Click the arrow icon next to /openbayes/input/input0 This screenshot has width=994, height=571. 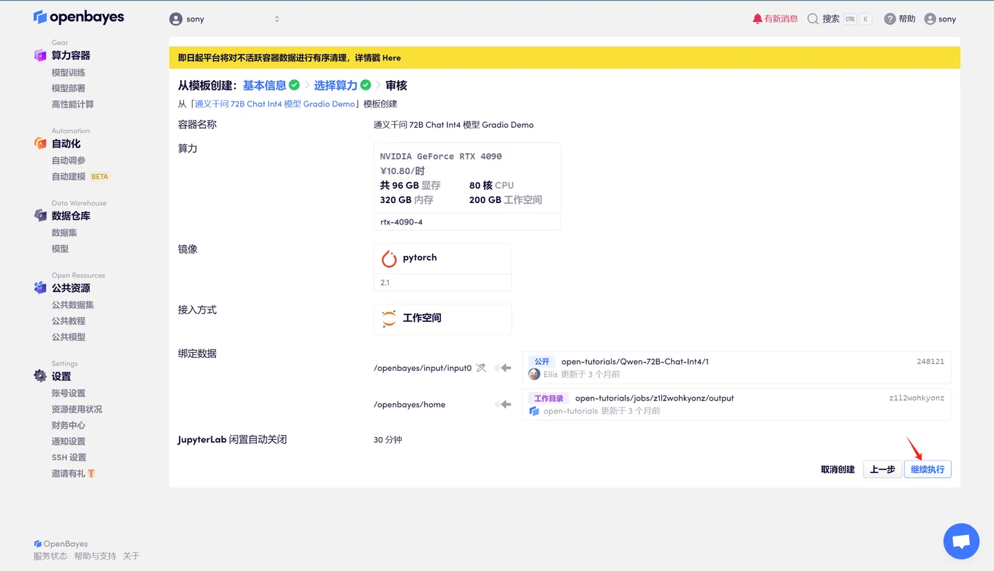503,368
